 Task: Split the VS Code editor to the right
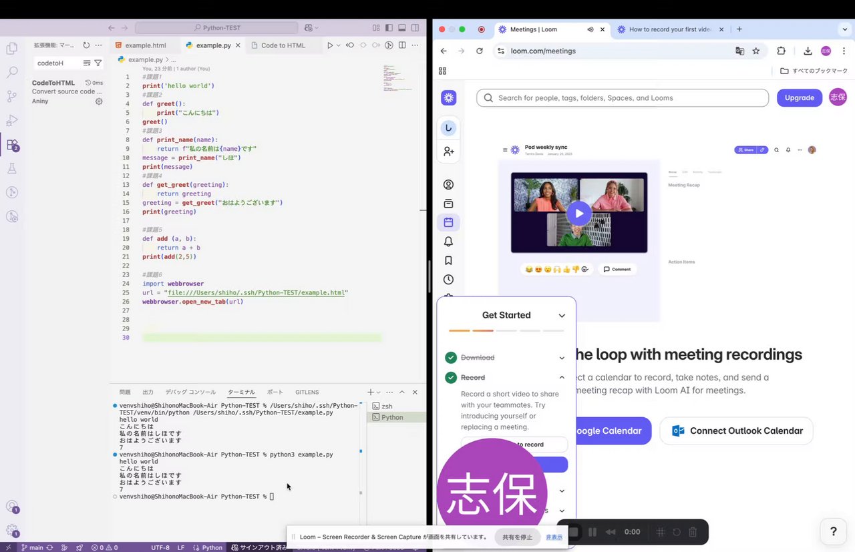(x=402, y=45)
